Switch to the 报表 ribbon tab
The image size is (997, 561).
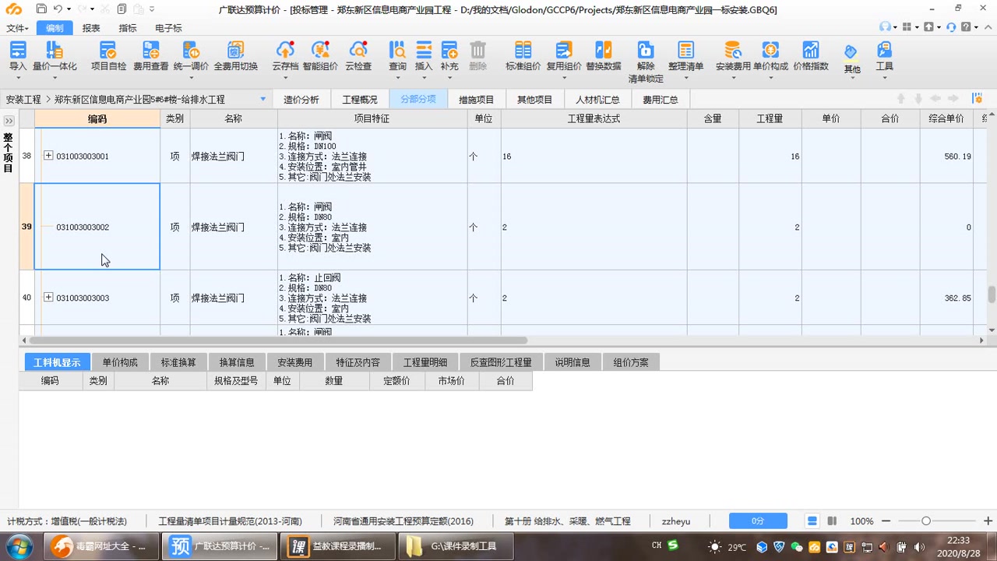point(91,28)
